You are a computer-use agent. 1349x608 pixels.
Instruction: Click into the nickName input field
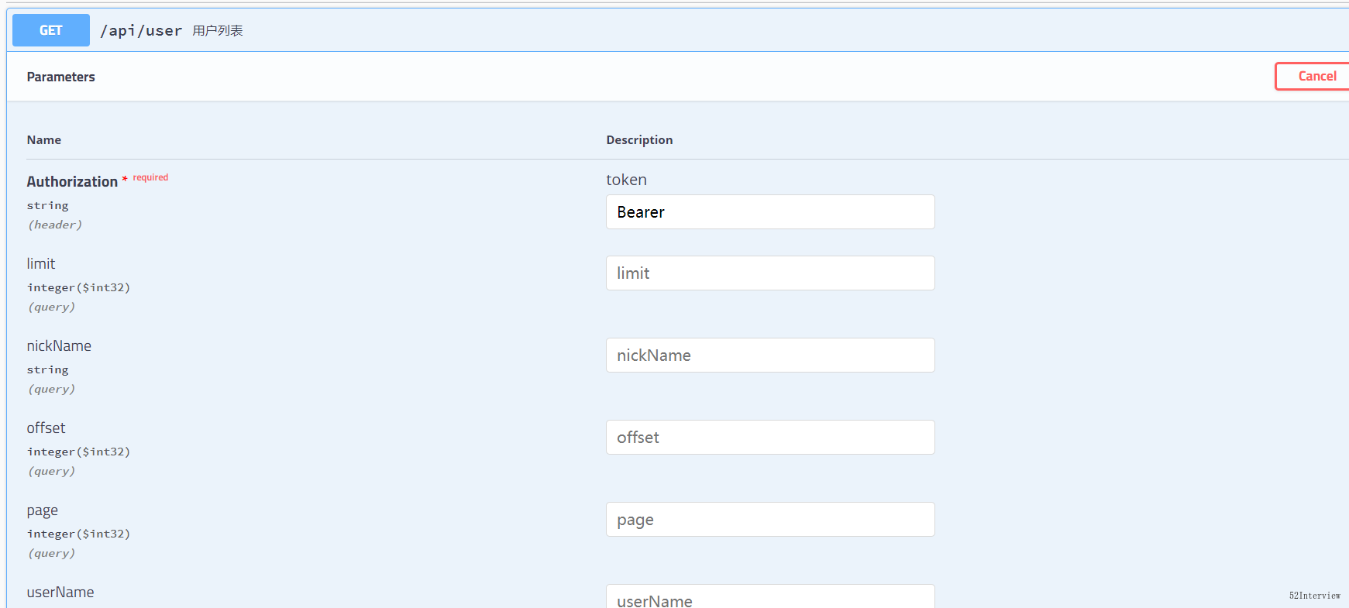click(x=770, y=356)
